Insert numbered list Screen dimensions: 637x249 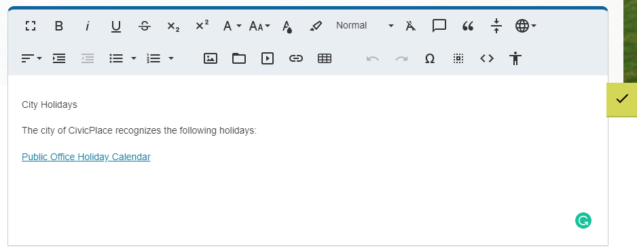[x=153, y=58]
